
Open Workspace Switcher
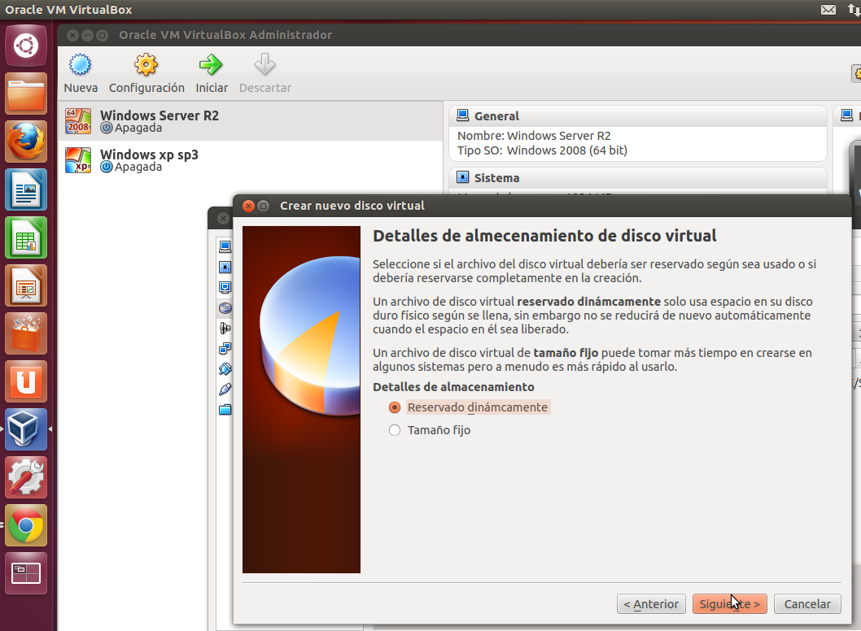26,573
